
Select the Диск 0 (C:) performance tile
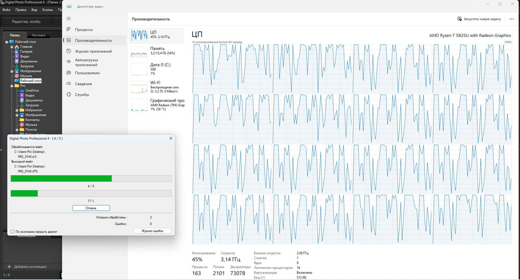pyautogui.click(x=156, y=69)
